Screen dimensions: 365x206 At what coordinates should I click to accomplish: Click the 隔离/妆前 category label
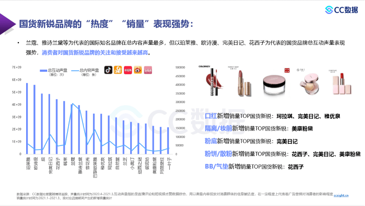[218, 128]
